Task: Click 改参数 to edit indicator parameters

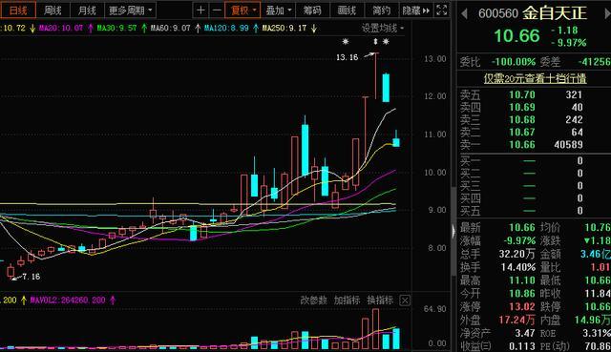Action: [x=313, y=300]
